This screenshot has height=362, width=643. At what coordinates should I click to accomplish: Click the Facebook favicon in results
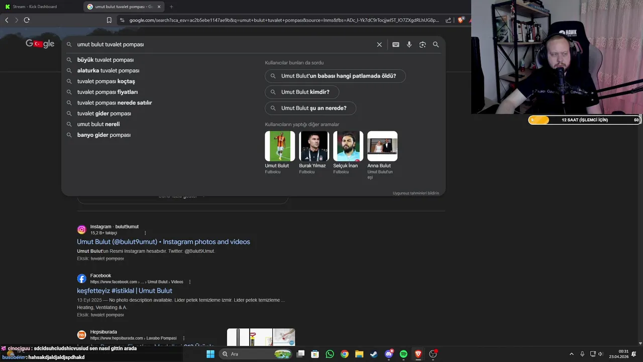tap(81, 279)
